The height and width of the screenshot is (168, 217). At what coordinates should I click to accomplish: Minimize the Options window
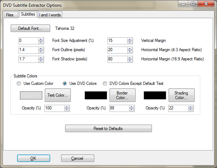tap(183, 4)
